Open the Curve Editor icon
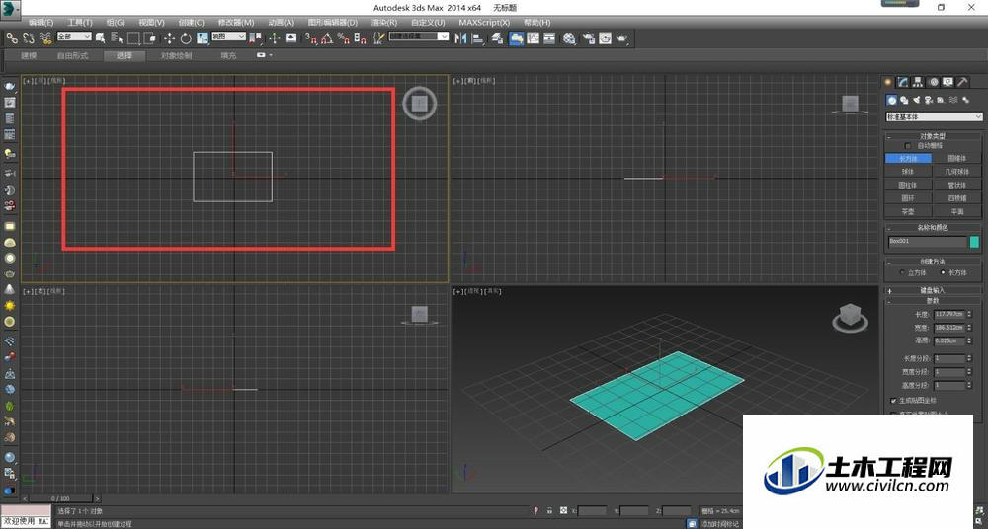 coord(534,38)
